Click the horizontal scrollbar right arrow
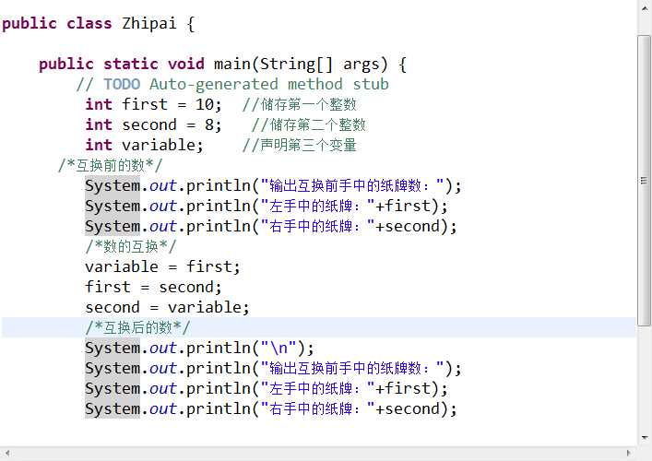Screen dimensions: 652x461 tap(629, 453)
